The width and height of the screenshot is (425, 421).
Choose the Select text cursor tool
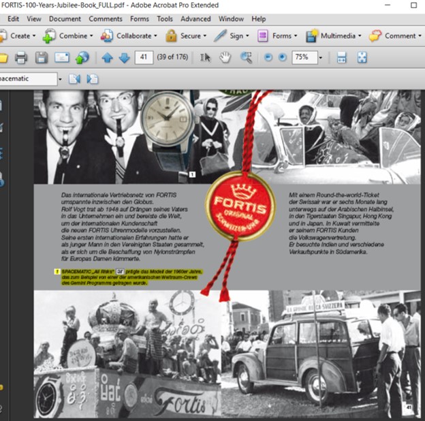click(205, 57)
